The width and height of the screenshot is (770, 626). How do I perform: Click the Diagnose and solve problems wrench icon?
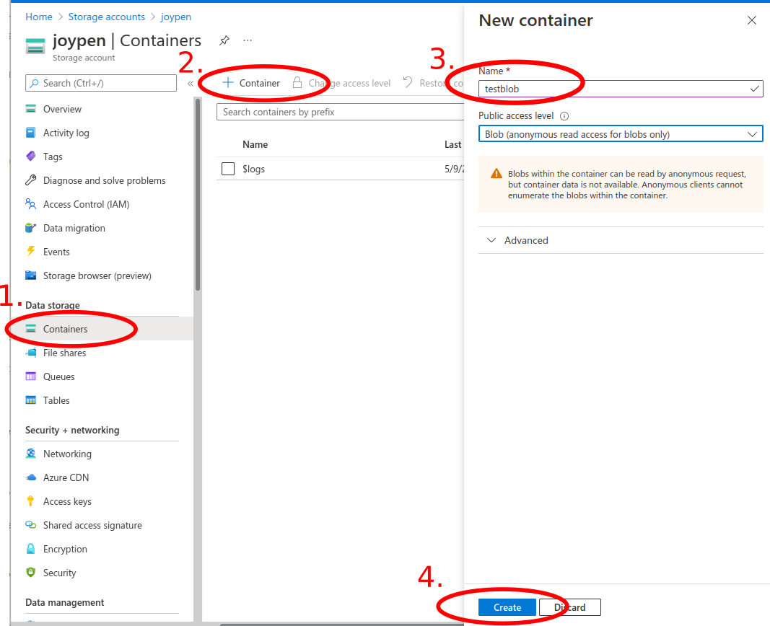pyautogui.click(x=30, y=180)
